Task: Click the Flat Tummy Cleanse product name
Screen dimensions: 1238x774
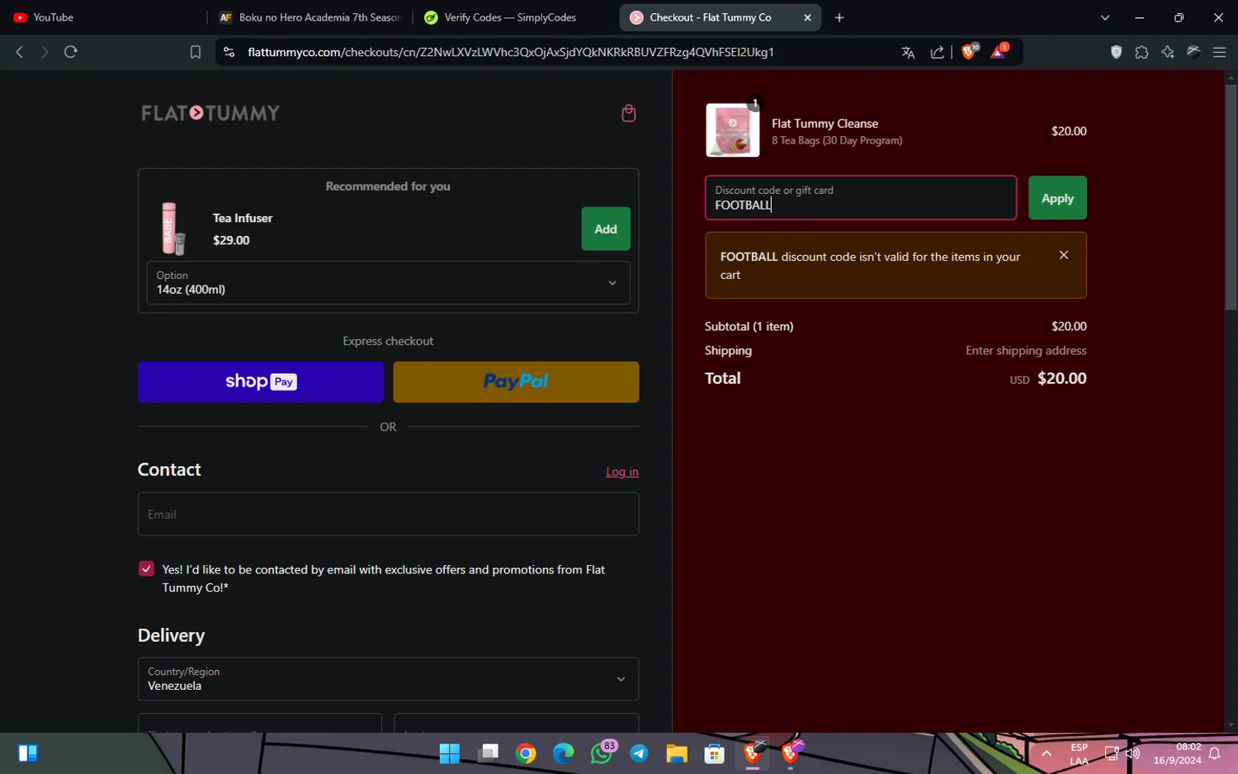Action: tap(825, 124)
